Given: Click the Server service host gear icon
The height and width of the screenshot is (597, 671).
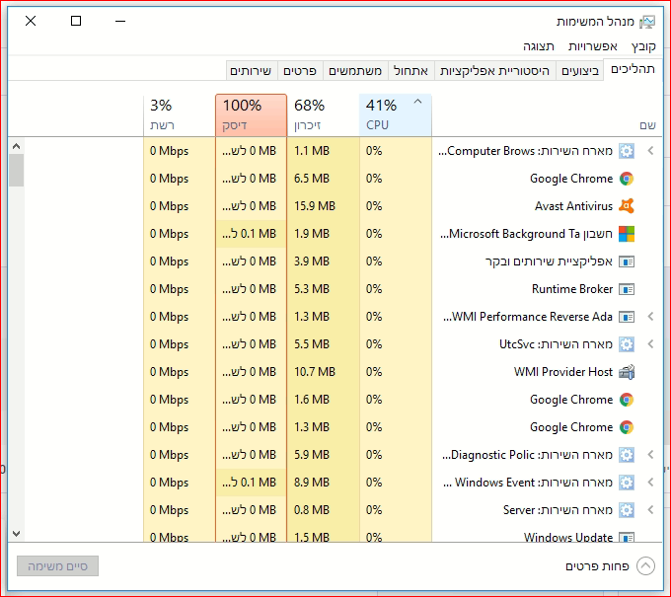Looking at the screenshot, I should point(627,510).
